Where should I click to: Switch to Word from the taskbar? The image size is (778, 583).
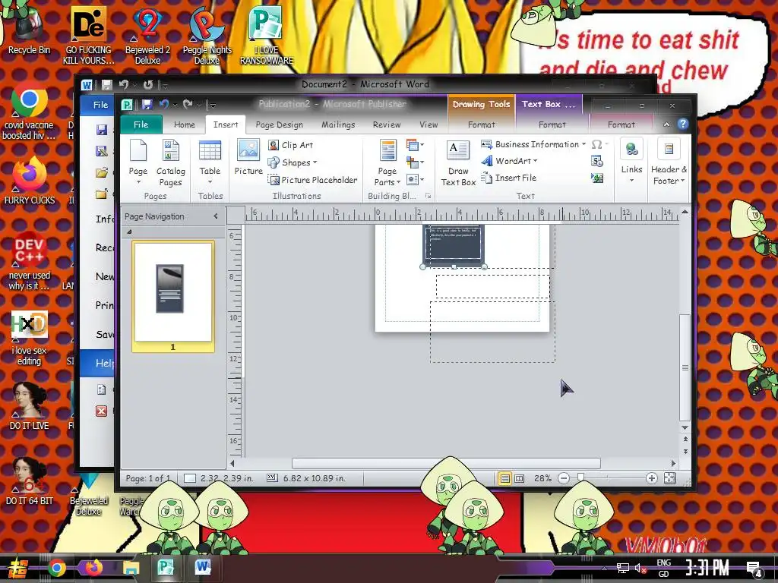click(x=202, y=567)
